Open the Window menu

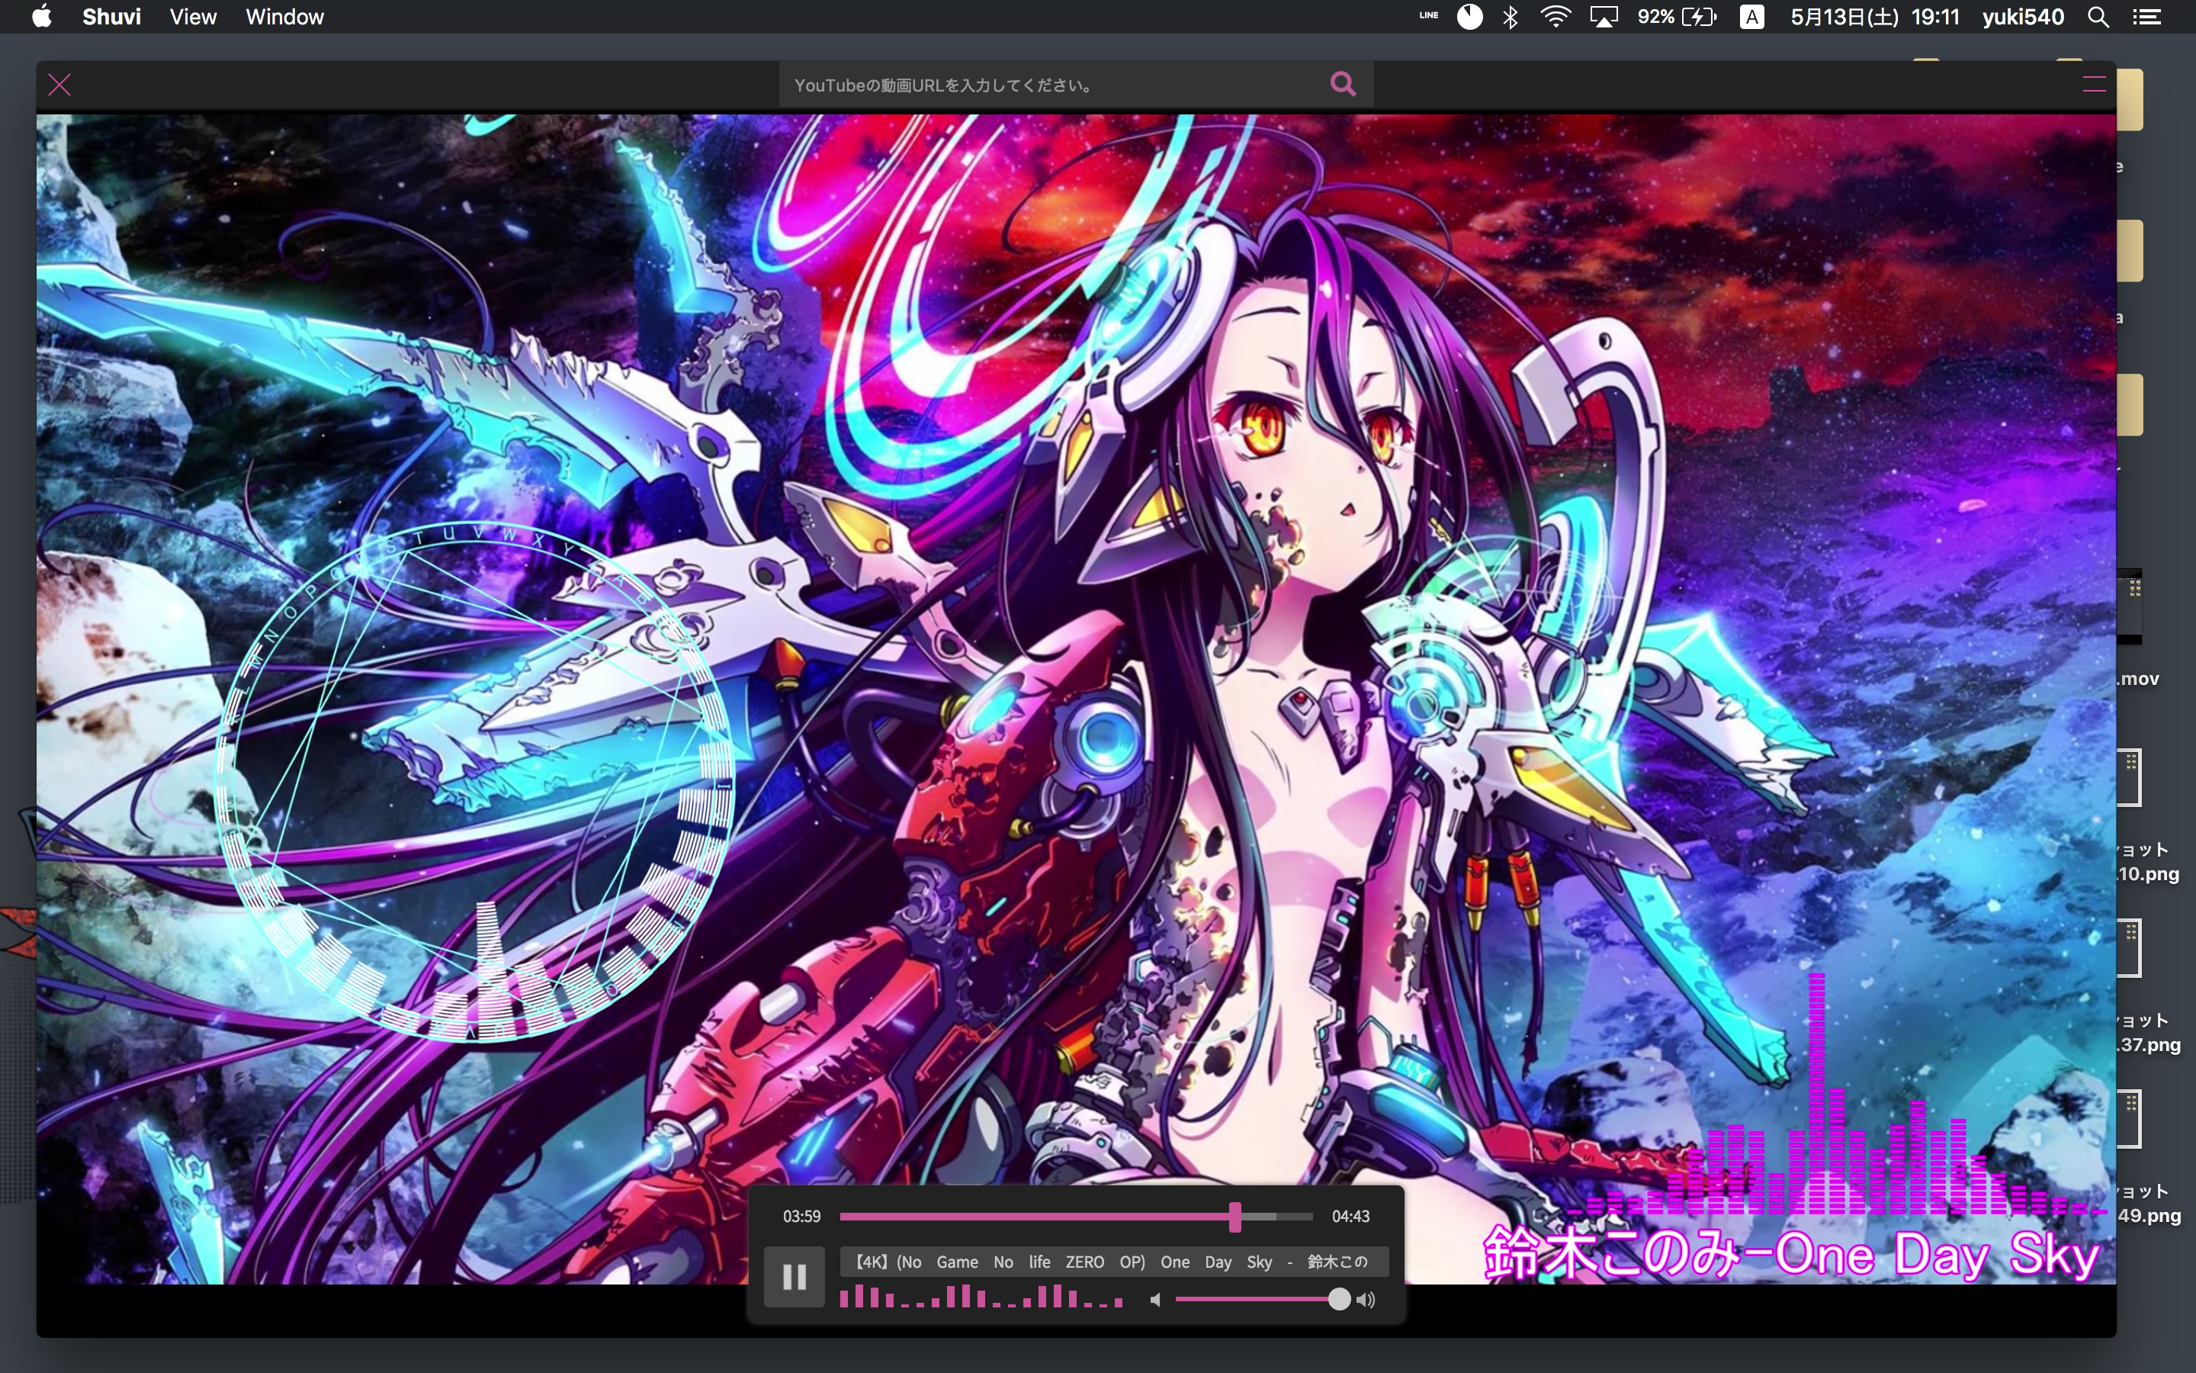click(284, 18)
